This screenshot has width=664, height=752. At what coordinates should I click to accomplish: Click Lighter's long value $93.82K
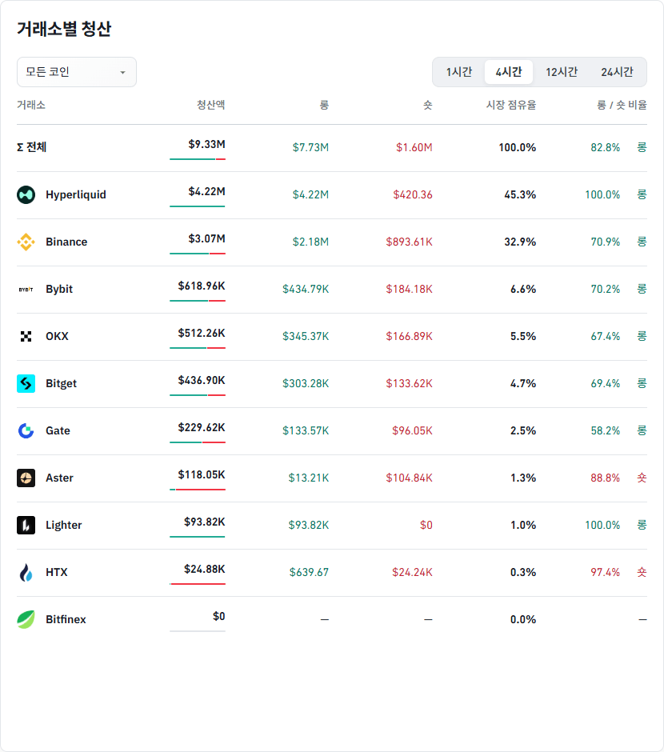309,525
